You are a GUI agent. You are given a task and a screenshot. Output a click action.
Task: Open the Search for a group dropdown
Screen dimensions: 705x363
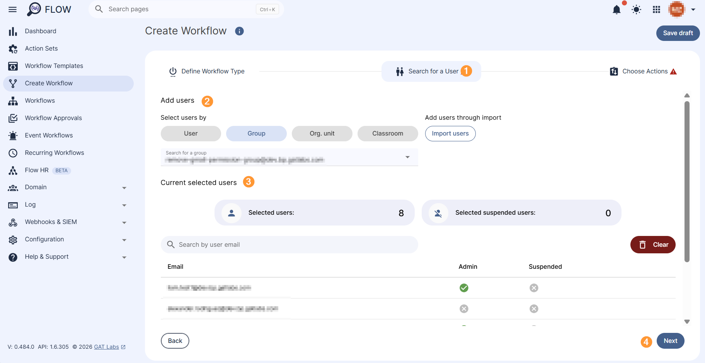click(x=289, y=157)
